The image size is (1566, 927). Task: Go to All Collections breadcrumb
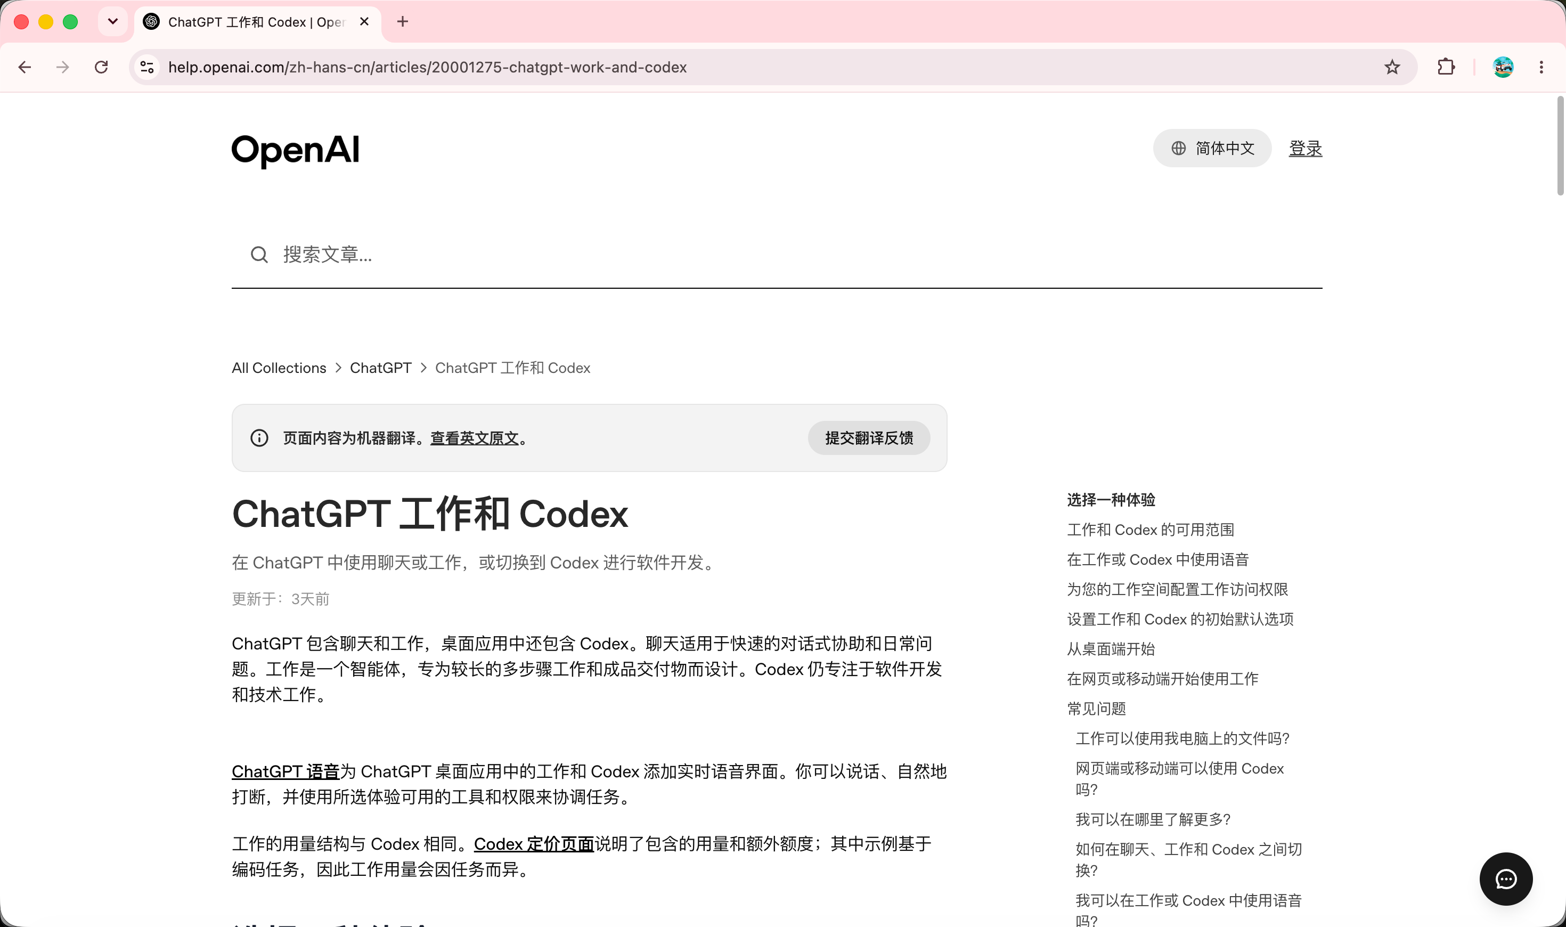point(279,368)
